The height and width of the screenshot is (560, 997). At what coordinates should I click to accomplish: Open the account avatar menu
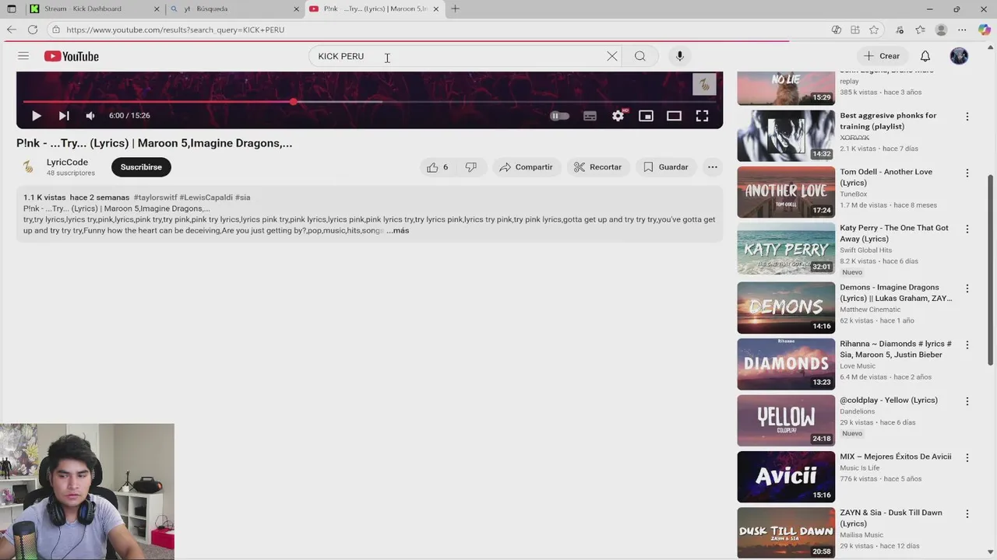click(959, 56)
